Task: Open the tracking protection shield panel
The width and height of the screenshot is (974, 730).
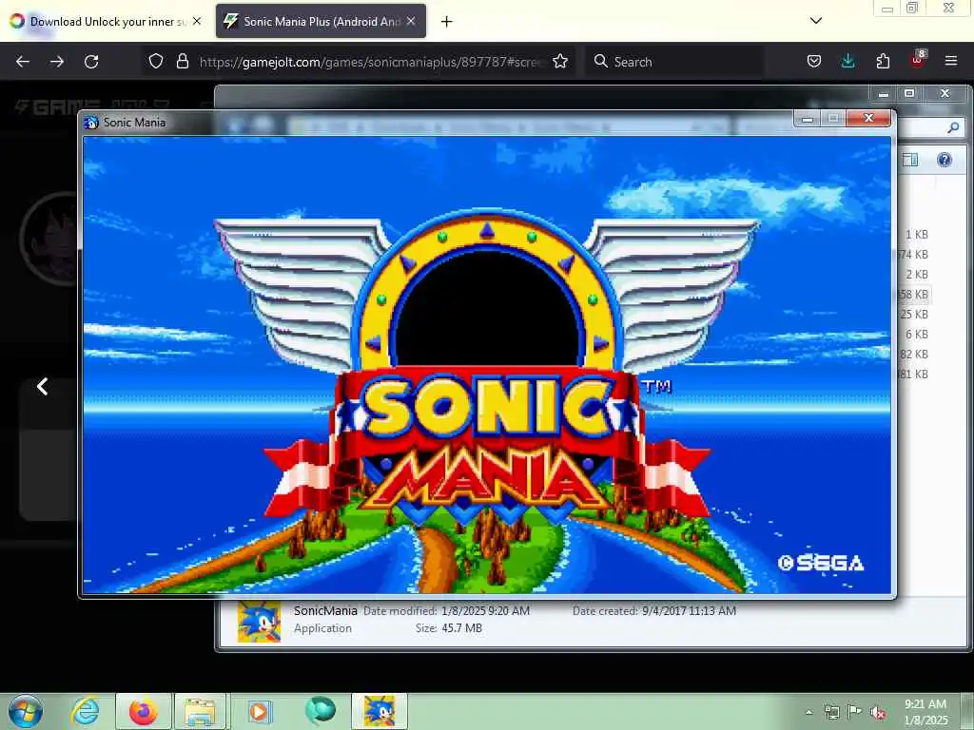Action: coord(156,61)
